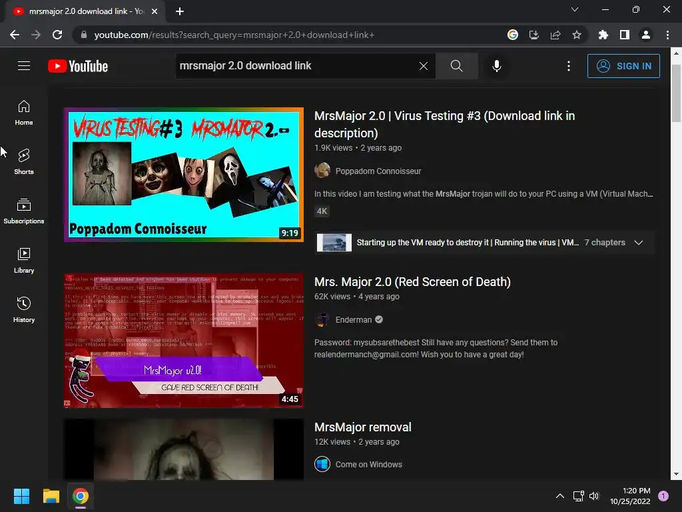Select the mrsmajor 2.0 download link tab
The image size is (682, 512).
[85, 11]
